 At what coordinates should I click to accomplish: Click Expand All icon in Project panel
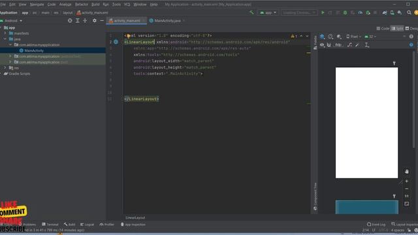tap(78, 20)
